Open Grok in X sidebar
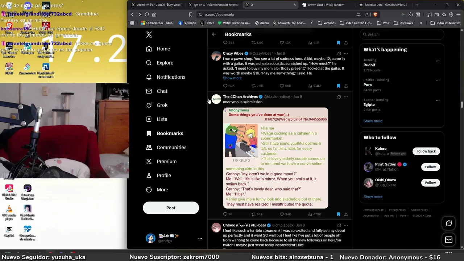The width and height of the screenshot is (464, 261). [157, 105]
